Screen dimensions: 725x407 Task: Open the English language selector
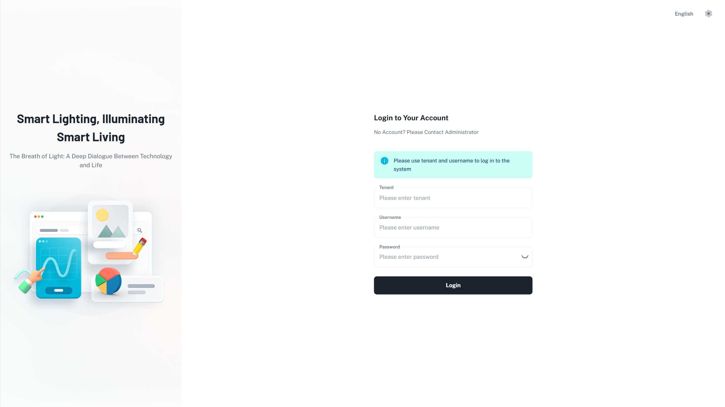684,14
